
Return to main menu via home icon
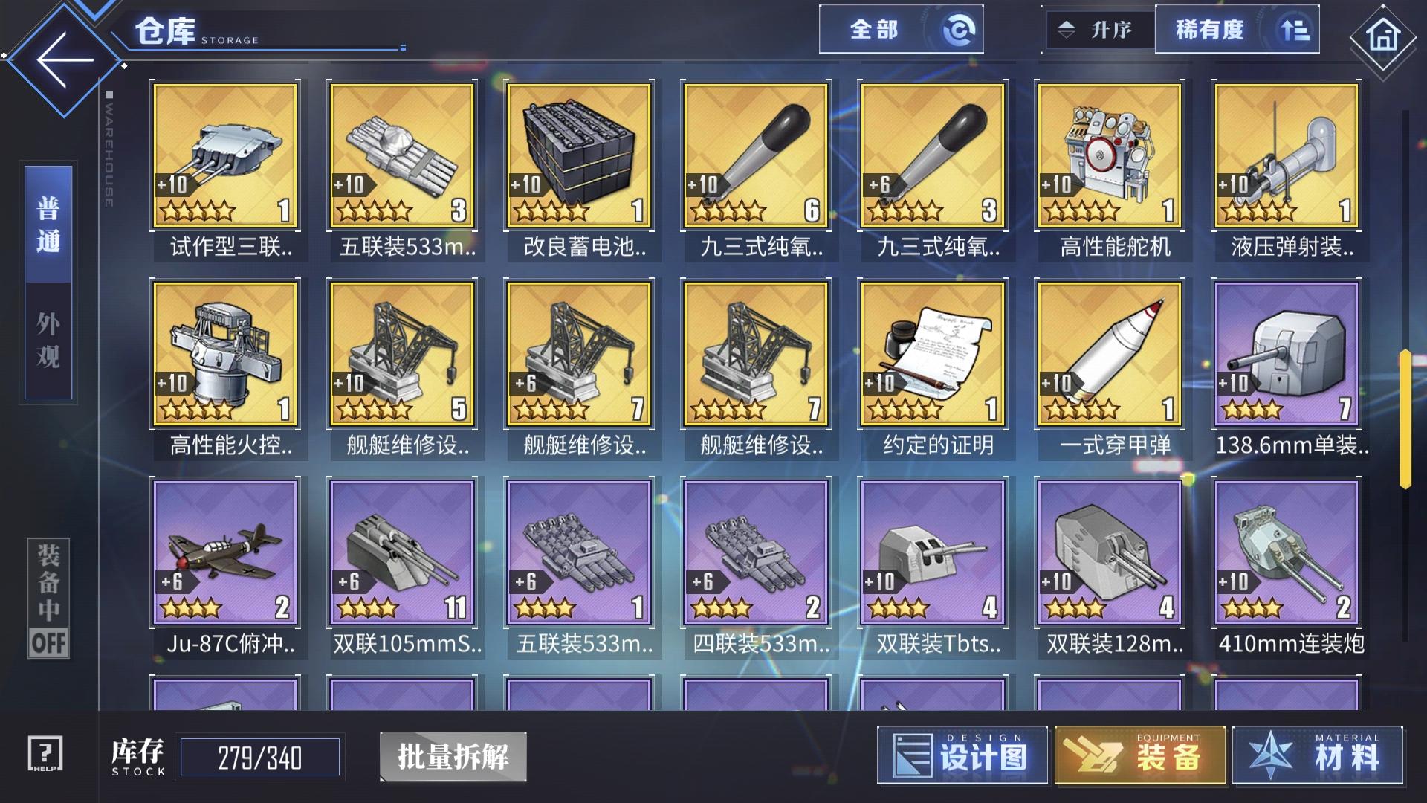[x=1382, y=36]
